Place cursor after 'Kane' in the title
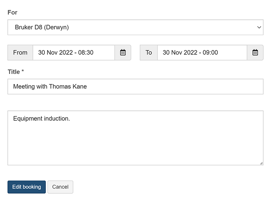Viewport: 271px width, 201px height. click(x=88, y=86)
